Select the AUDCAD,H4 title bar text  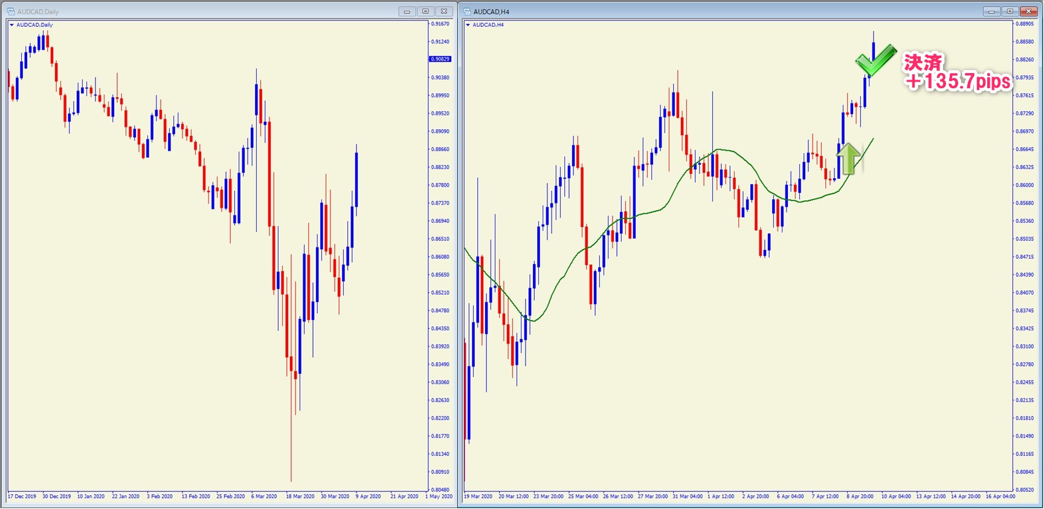coord(491,12)
